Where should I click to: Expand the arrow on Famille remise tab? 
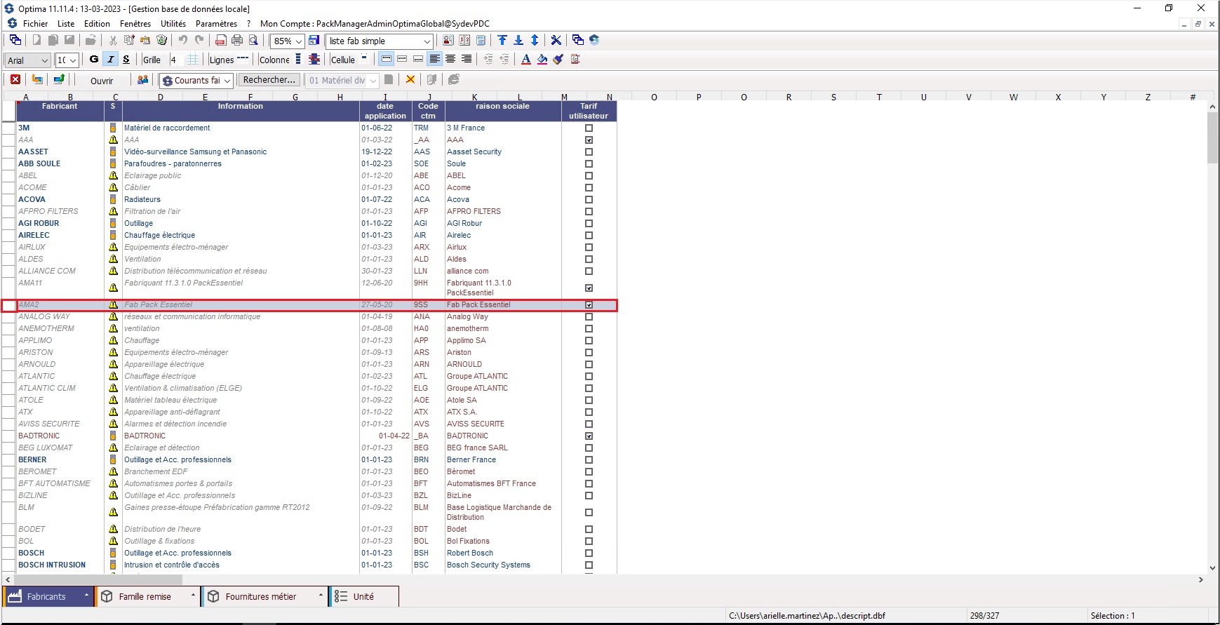[x=193, y=596]
